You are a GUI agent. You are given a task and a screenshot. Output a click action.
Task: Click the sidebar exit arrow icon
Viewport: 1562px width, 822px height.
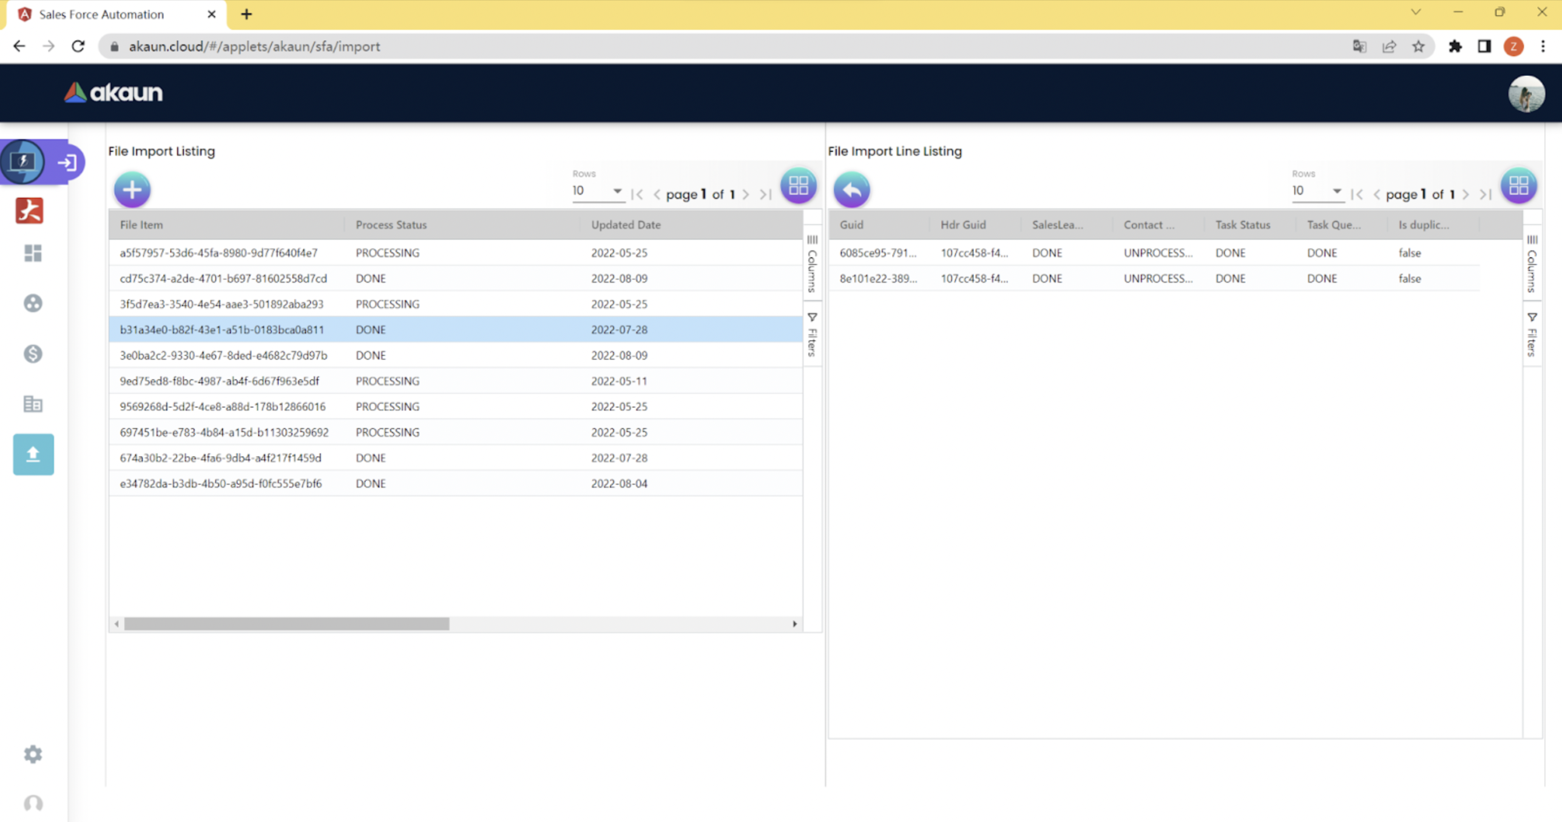(67, 162)
